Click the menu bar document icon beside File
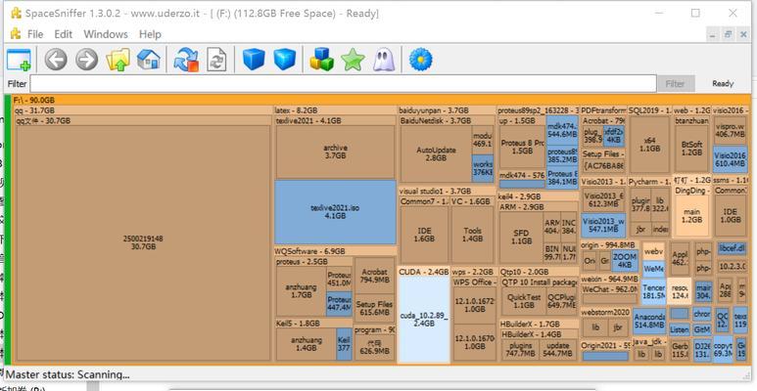 (16, 34)
